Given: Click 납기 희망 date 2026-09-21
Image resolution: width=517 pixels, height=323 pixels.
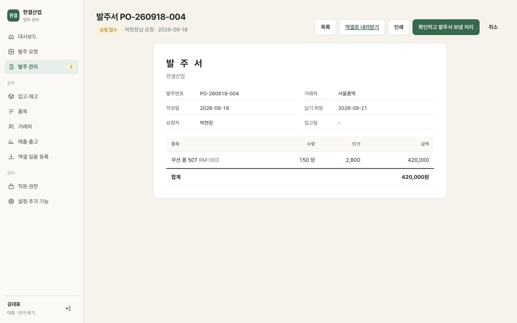Looking at the screenshot, I should tap(353, 108).
